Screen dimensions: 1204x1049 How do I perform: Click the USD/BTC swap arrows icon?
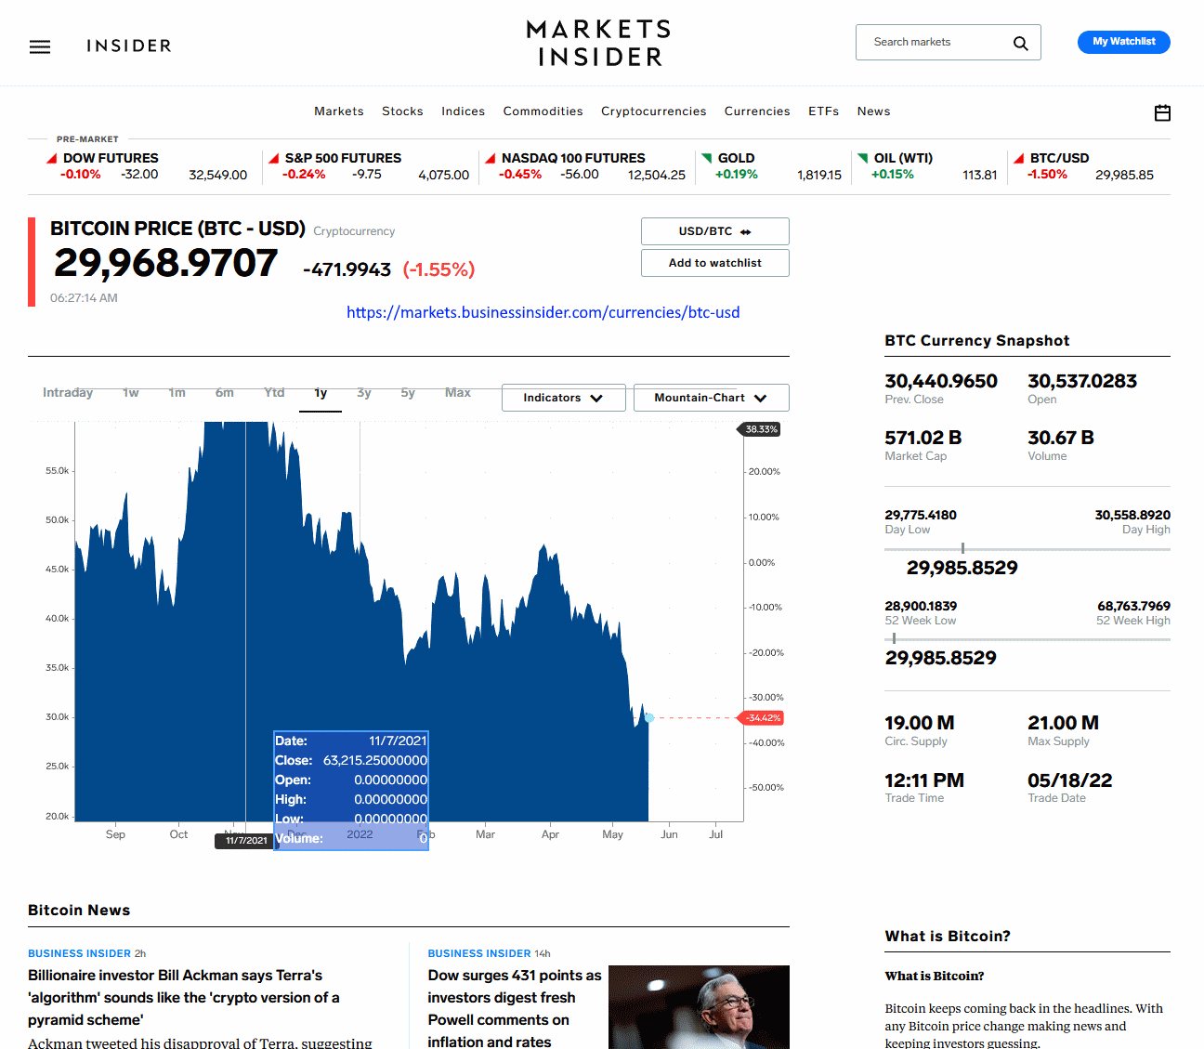[746, 231]
